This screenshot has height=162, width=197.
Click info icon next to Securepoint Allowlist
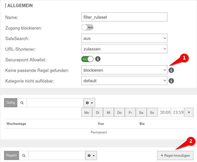pos(98,59)
